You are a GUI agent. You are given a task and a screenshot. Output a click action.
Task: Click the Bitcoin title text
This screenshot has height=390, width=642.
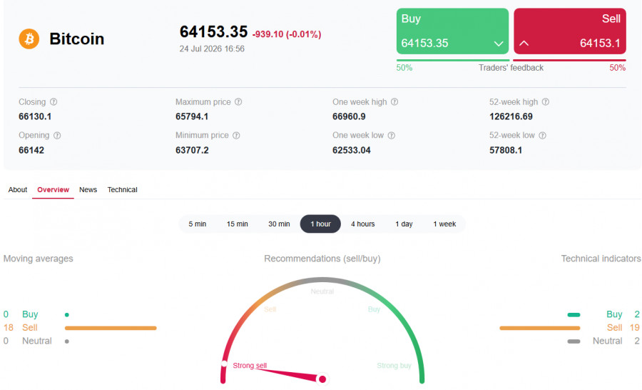click(x=77, y=39)
